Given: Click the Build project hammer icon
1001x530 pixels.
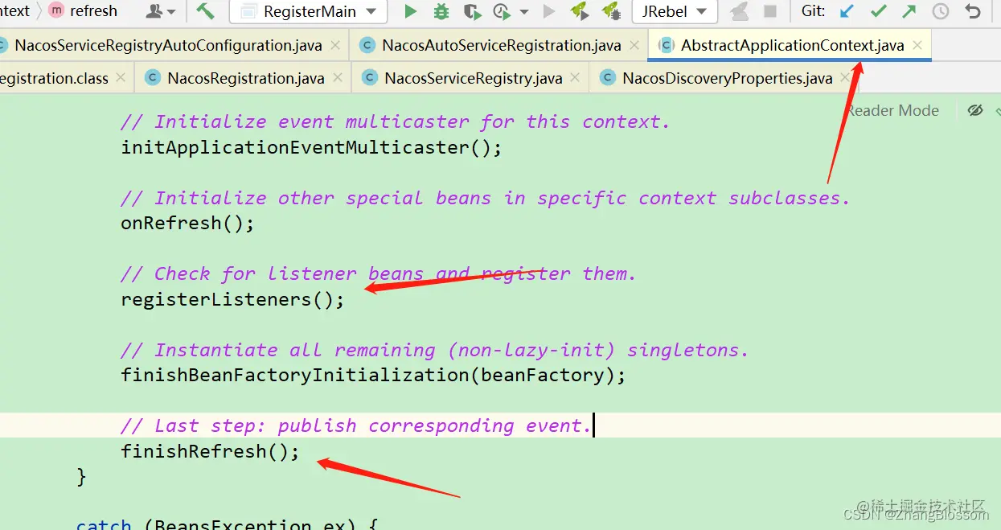Looking at the screenshot, I should pyautogui.click(x=206, y=11).
